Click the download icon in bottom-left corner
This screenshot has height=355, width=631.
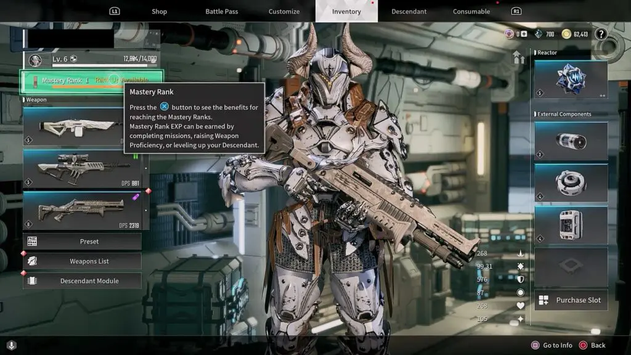12,345
